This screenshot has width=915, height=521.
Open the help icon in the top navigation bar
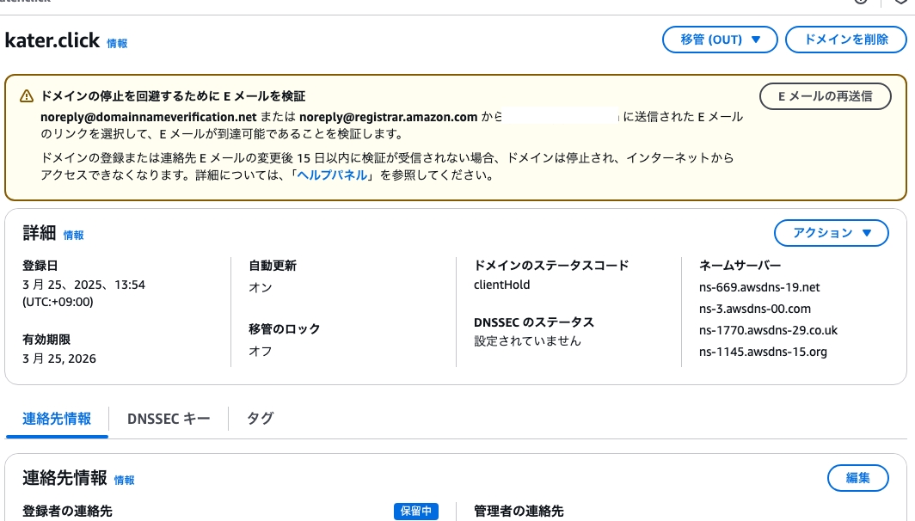(x=860, y=3)
